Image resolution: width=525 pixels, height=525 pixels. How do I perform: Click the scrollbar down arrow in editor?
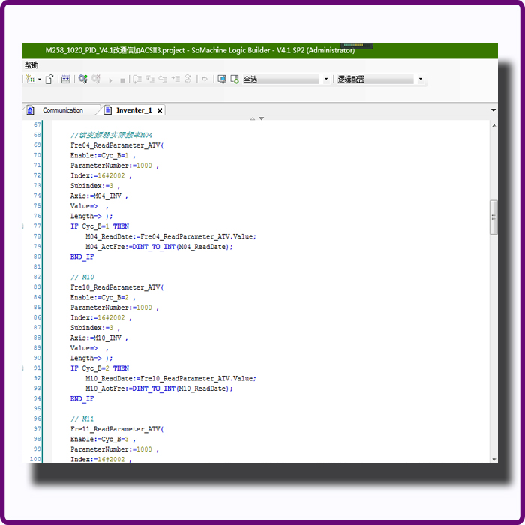(x=493, y=458)
